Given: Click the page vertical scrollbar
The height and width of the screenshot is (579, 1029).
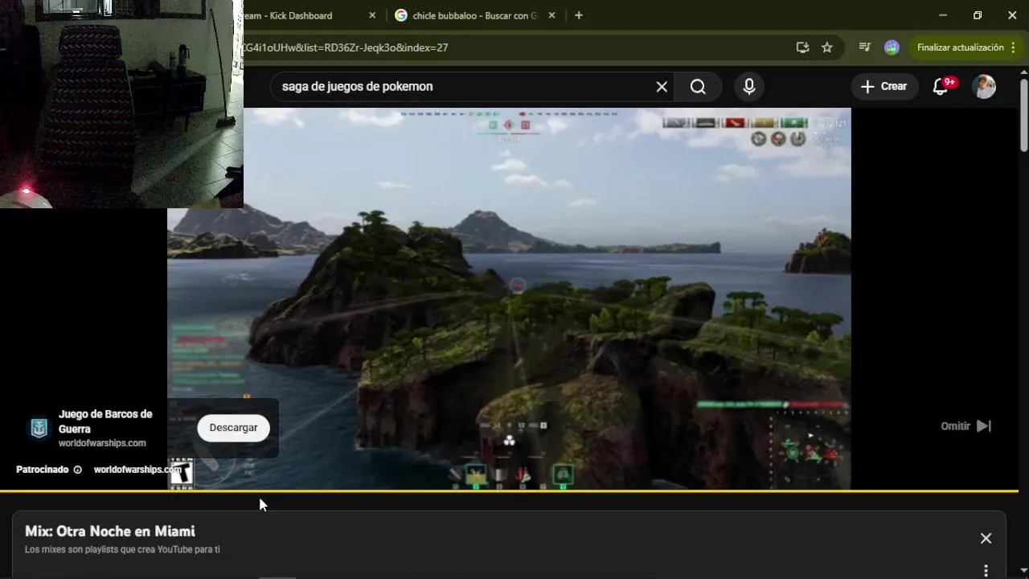Looking at the screenshot, I should tap(1023, 114).
